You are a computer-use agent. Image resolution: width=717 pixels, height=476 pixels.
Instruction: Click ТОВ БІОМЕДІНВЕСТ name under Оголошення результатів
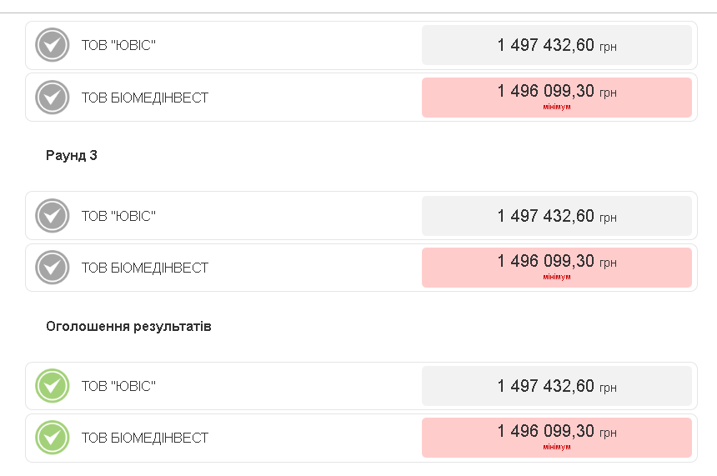click(144, 438)
